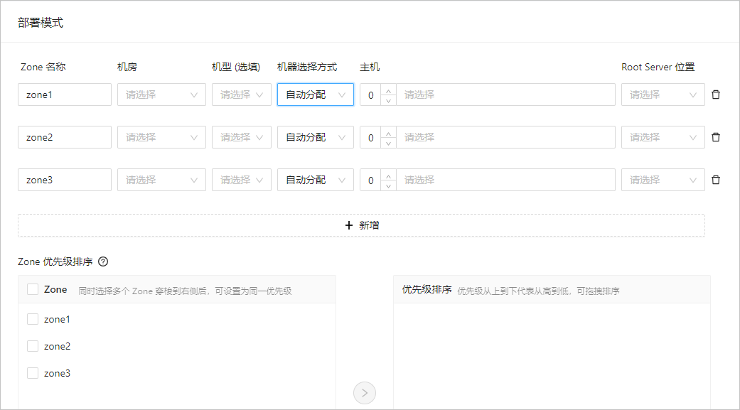
Task: Click the 机型 (选填) column header
Action: click(x=236, y=67)
